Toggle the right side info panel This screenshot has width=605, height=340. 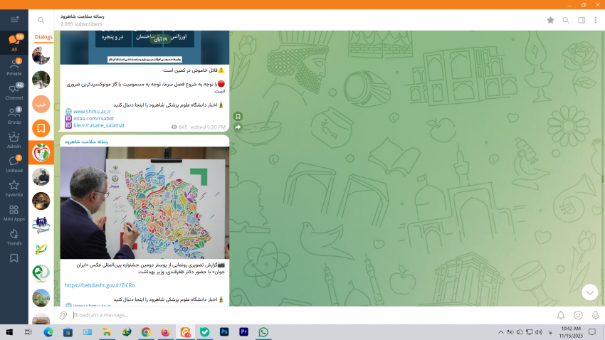tap(582, 20)
